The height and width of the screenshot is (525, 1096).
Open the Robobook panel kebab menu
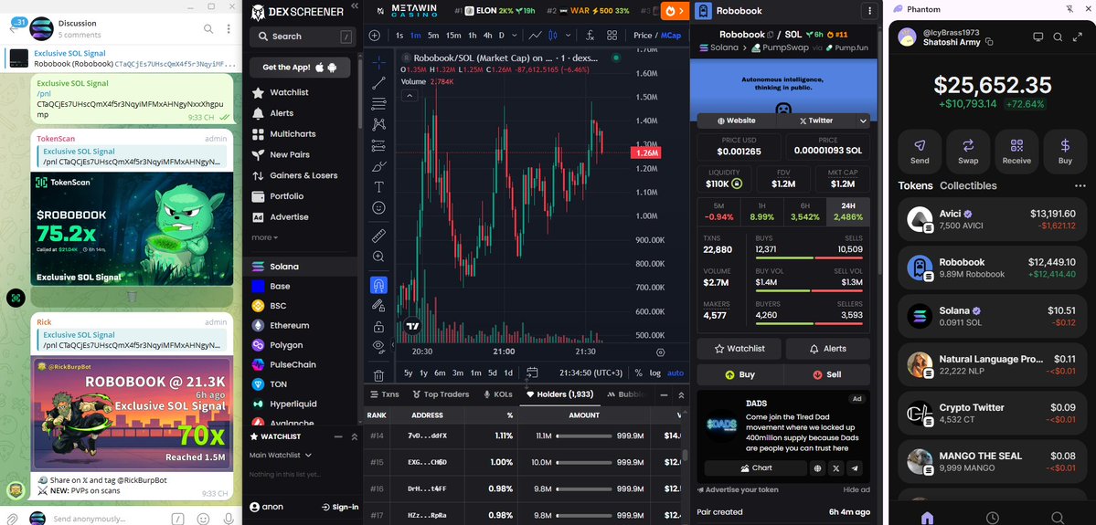(x=869, y=10)
